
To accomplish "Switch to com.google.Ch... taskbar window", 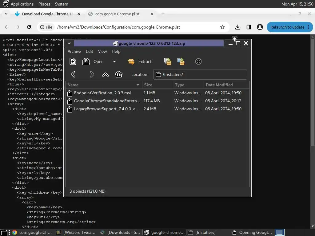I will click(x=32, y=232).
